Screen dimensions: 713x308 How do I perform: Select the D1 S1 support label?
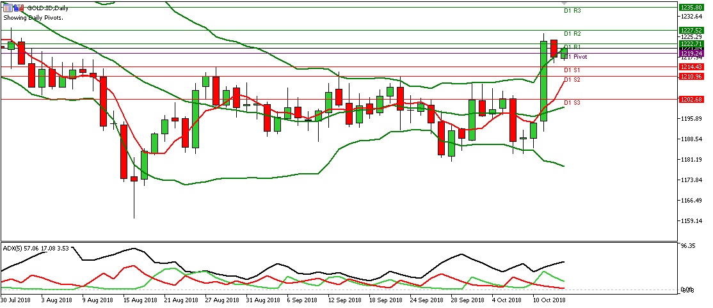pos(572,70)
